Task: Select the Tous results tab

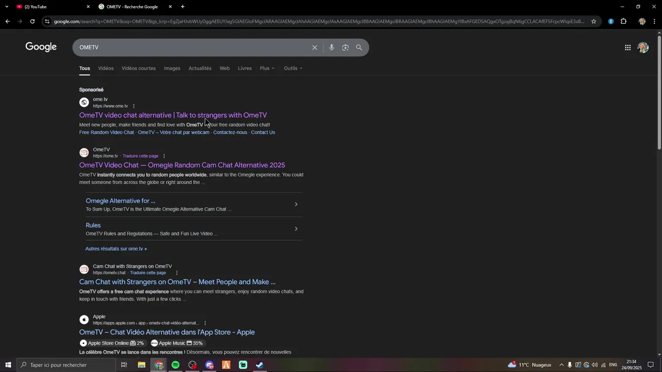Action: point(84,68)
